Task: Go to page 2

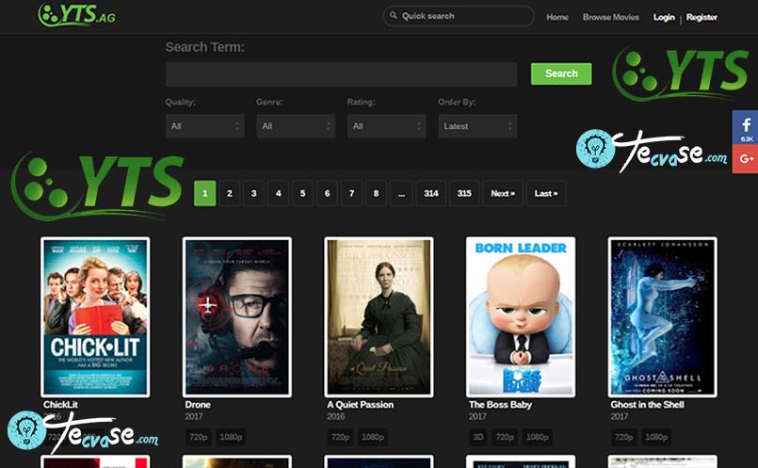Action: click(x=230, y=193)
